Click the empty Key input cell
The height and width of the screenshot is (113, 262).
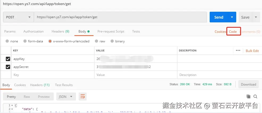click(53, 75)
